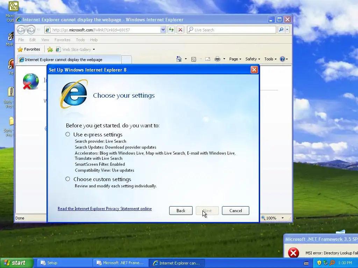This screenshot has height=268, width=358.
Task: Open the Internet Explorer Privacy Statement link
Action: point(105,209)
